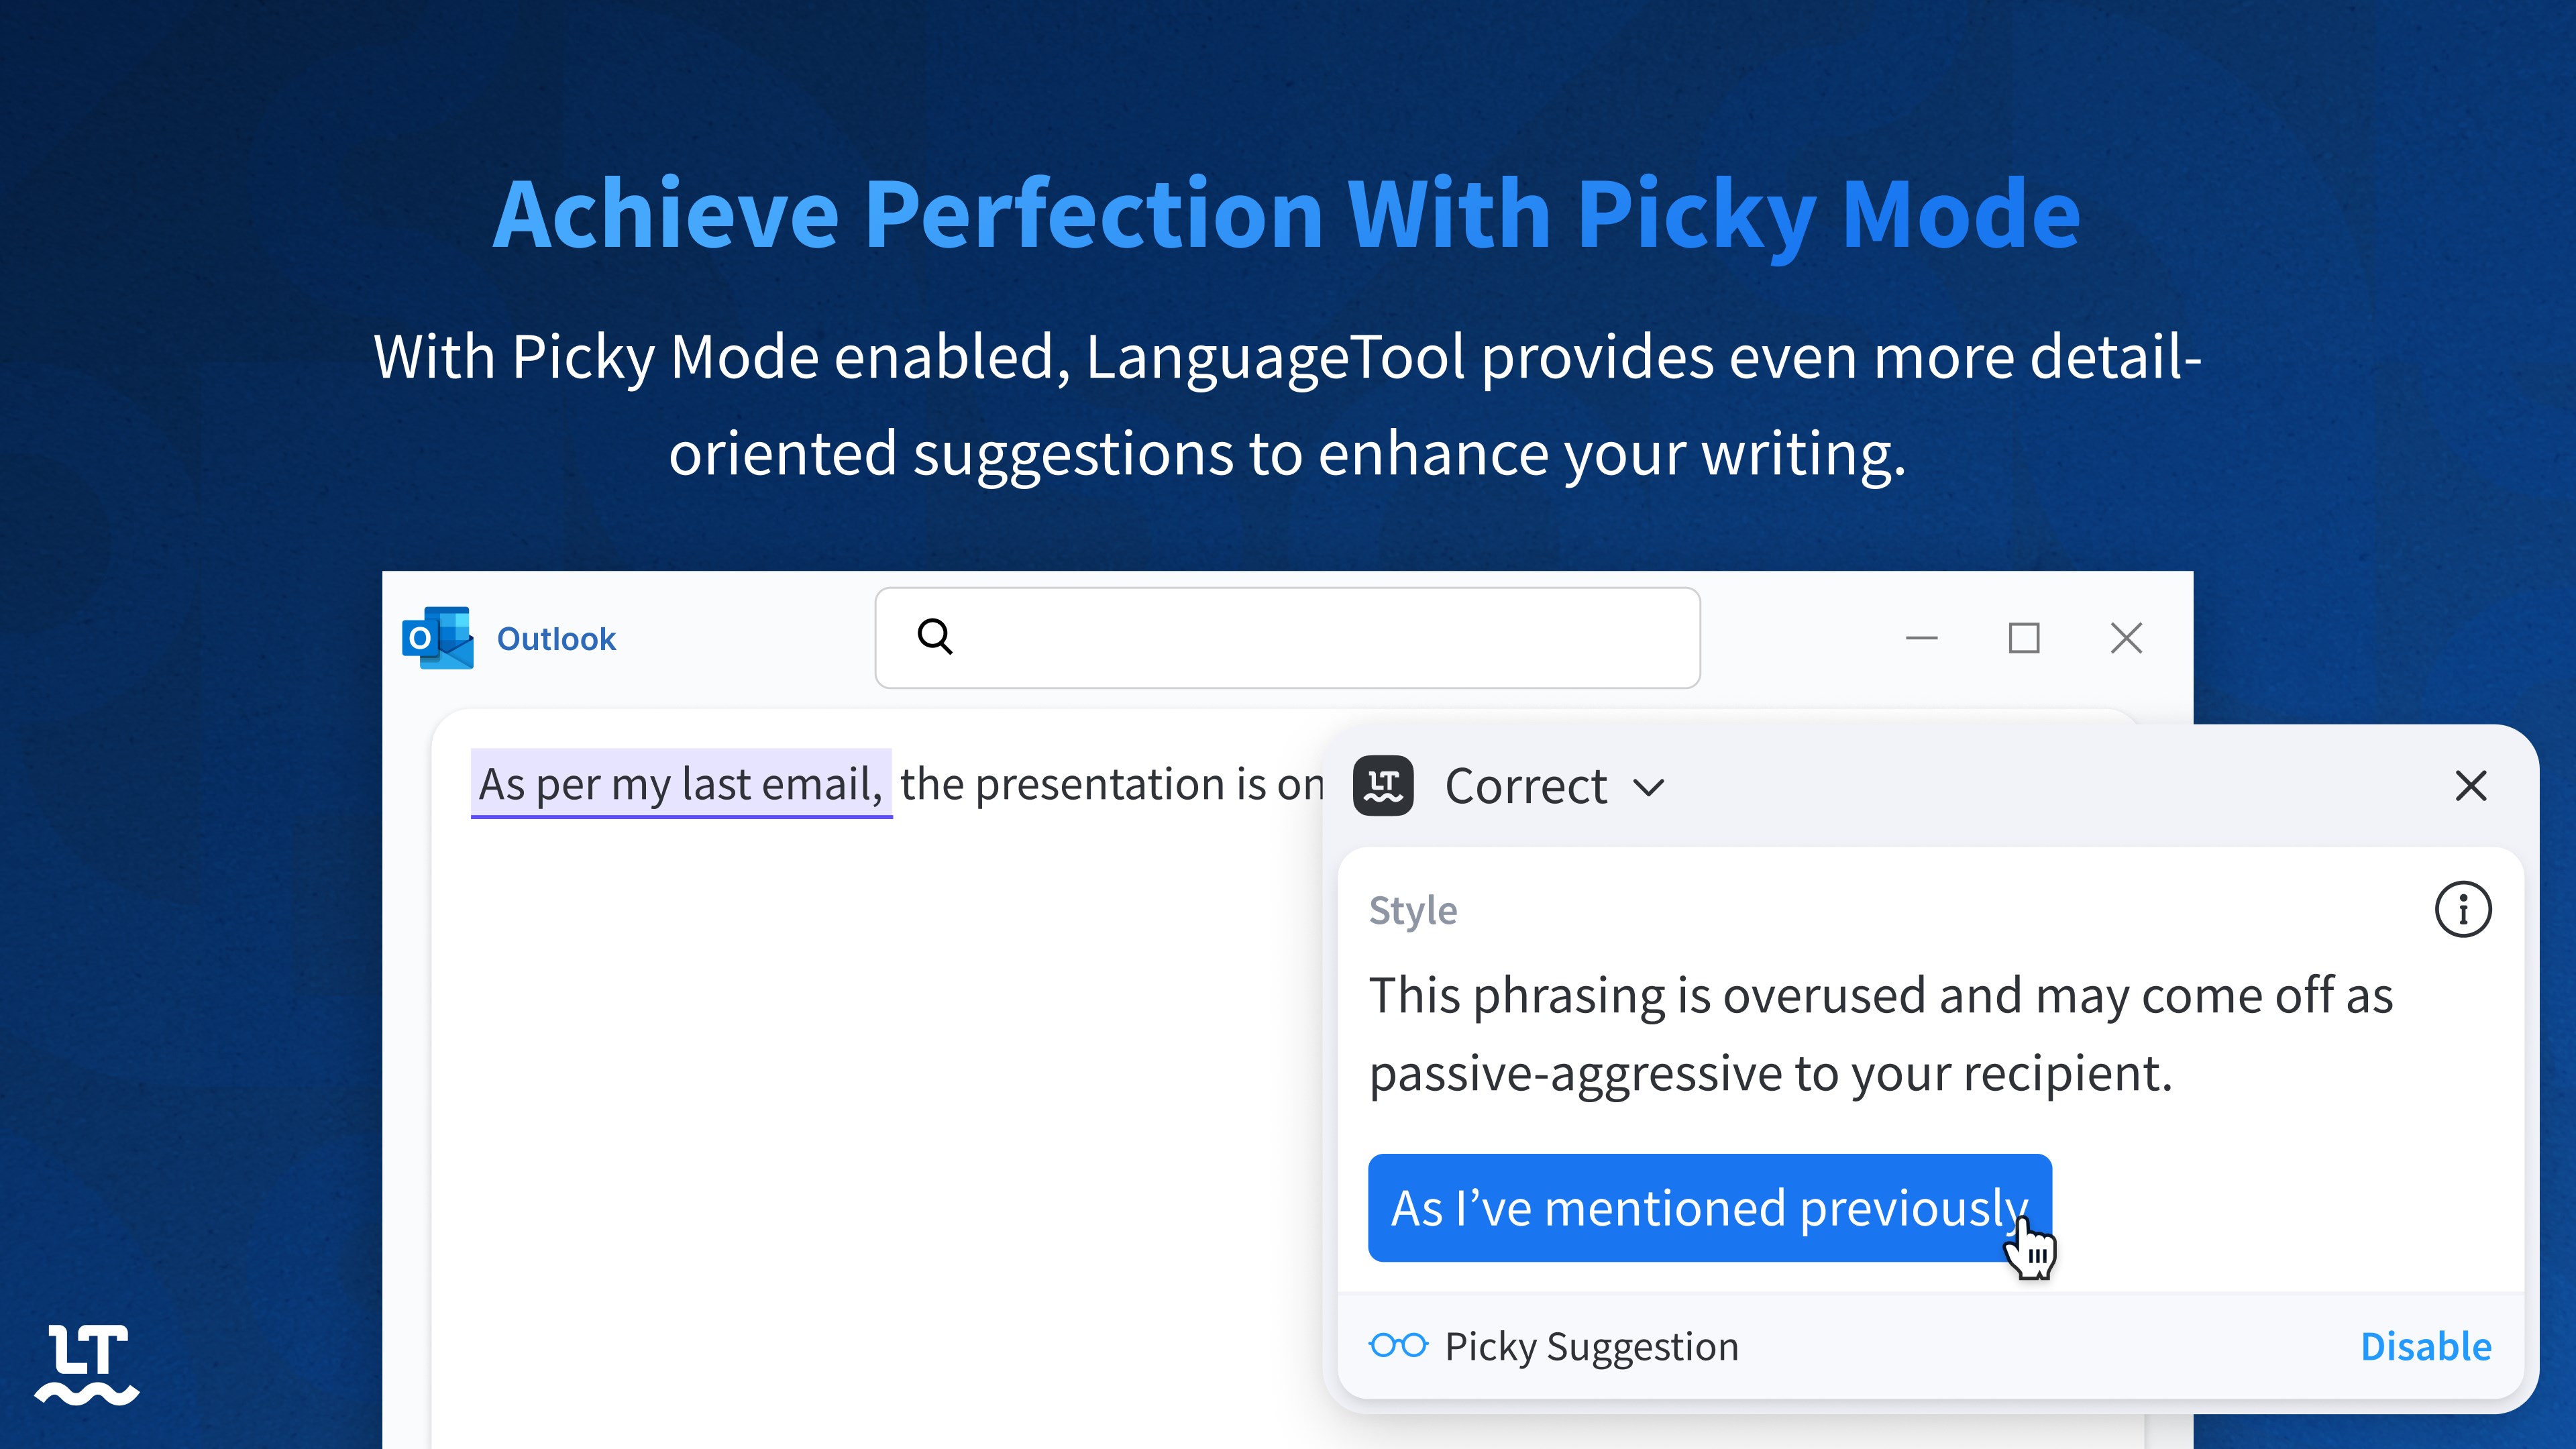Screen dimensions: 2576x1449
Task: Apply the "As I've mentioned previously" suggestion
Action: click(x=1709, y=1208)
